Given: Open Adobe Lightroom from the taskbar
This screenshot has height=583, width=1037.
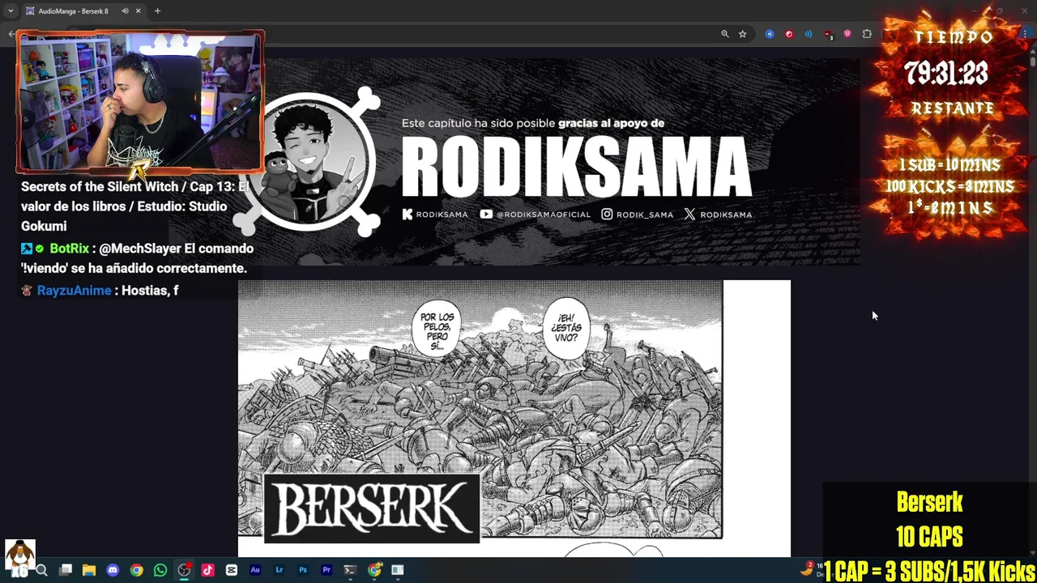Looking at the screenshot, I should 279,570.
